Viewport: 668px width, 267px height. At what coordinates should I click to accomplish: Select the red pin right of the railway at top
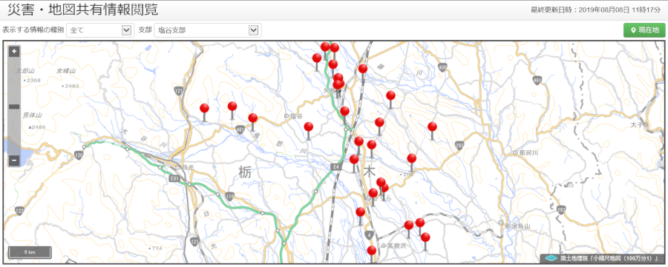[362, 69]
